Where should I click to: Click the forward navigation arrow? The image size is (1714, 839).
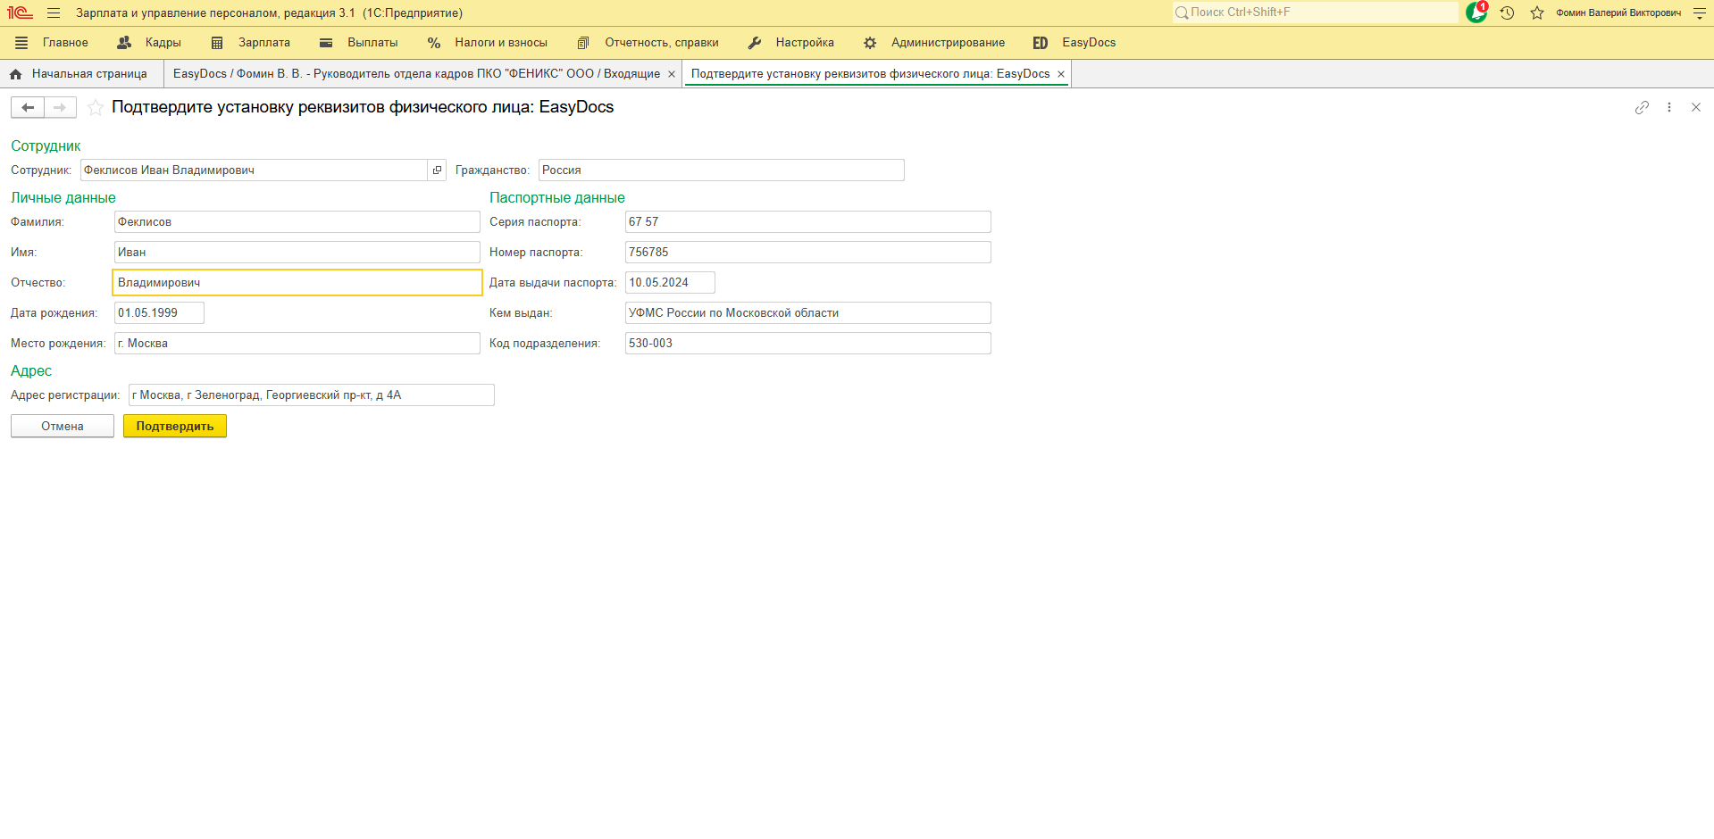pos(60,108)
